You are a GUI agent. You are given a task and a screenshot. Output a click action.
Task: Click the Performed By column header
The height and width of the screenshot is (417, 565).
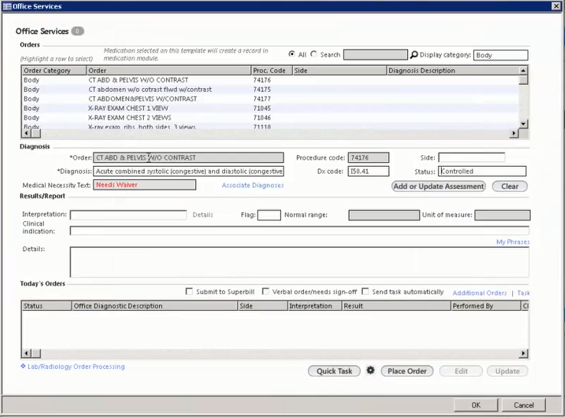click(485, 306)
